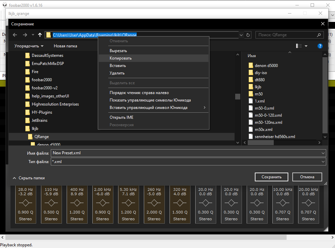This screenshot has height=248, width=335.
Task: Click the selected path text in the address bar
Action: [x=95, y=35]
